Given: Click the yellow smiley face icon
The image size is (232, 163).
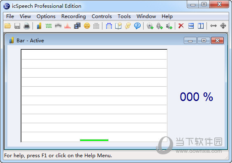Looking at the screenshot, I should pos(87,26).
